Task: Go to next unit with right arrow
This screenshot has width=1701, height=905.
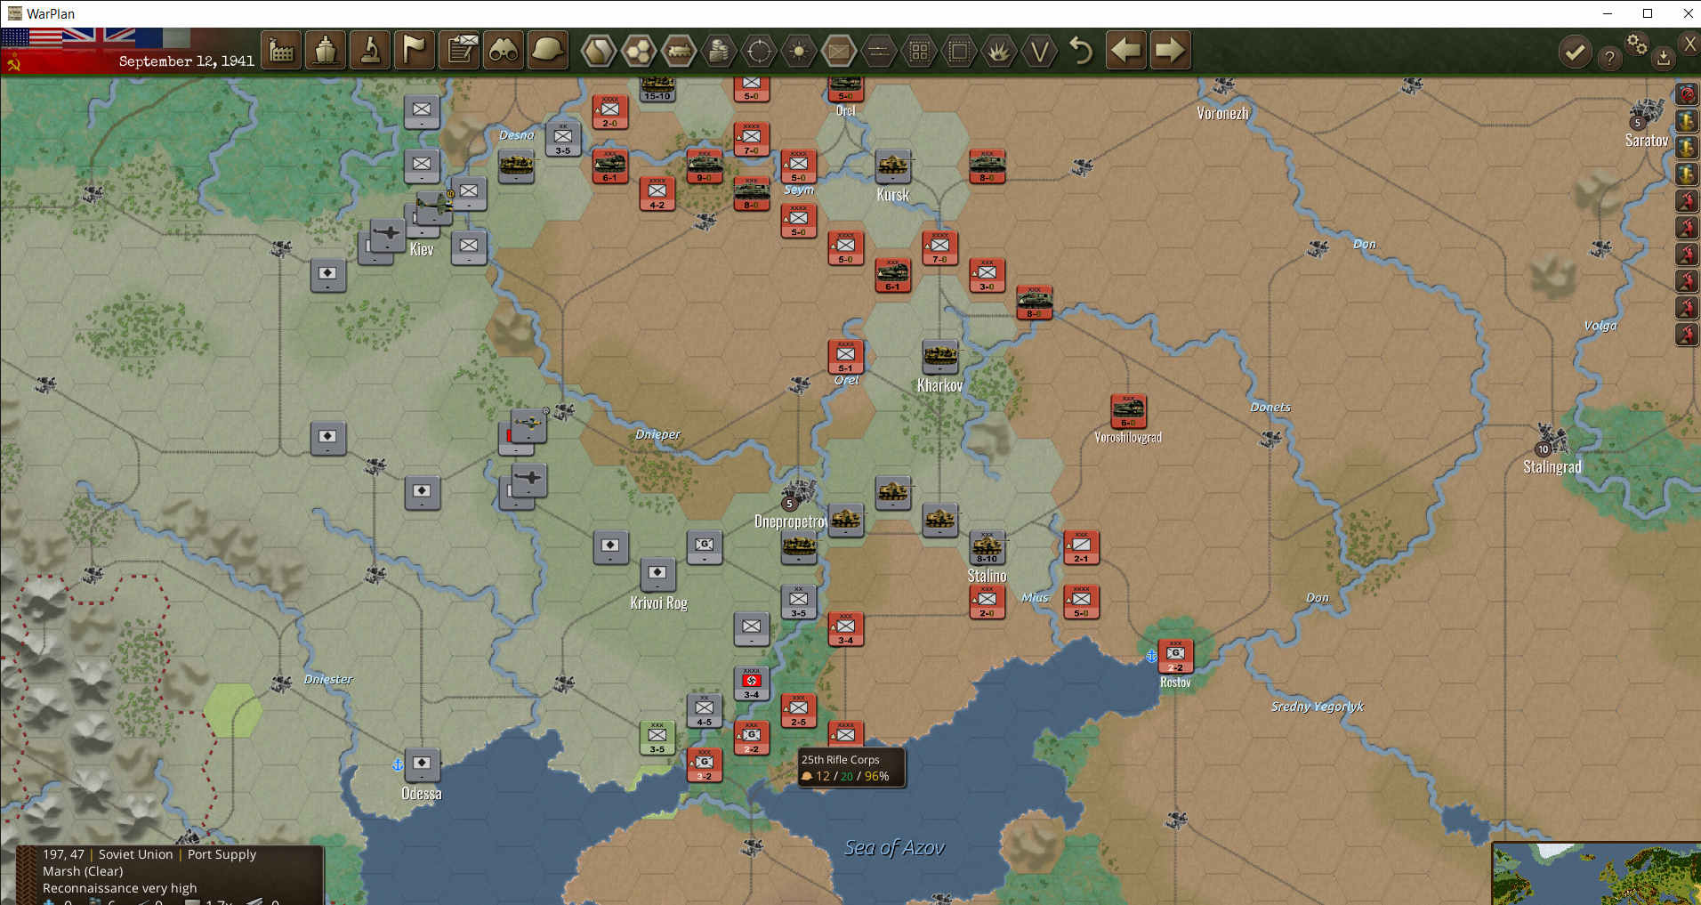Action: pos(1170,51)
